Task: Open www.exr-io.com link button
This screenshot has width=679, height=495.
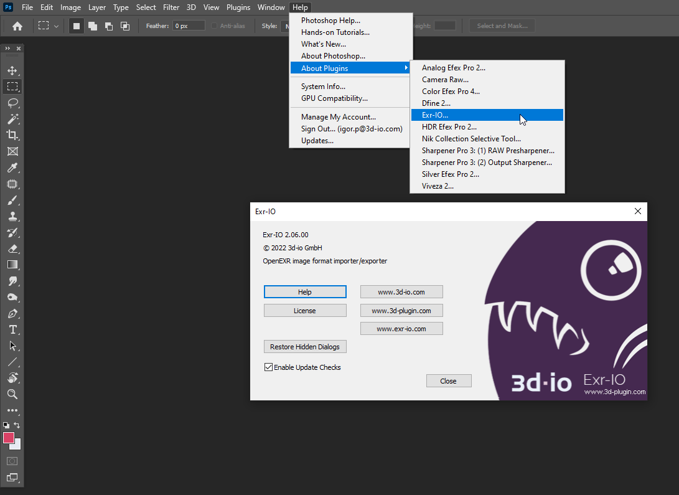Action: point(401,329)
